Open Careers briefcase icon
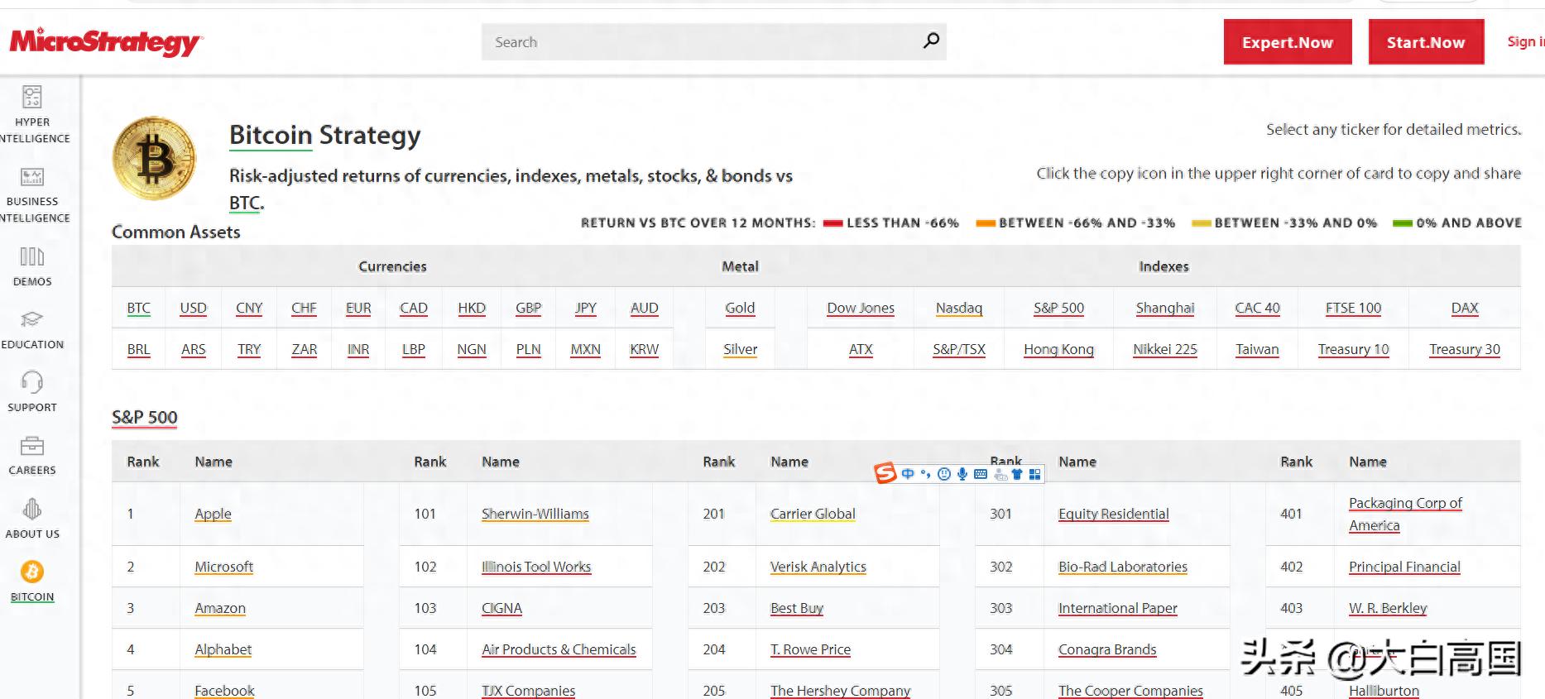This screenshot has width=1545, height=699. tap(32, 446)
